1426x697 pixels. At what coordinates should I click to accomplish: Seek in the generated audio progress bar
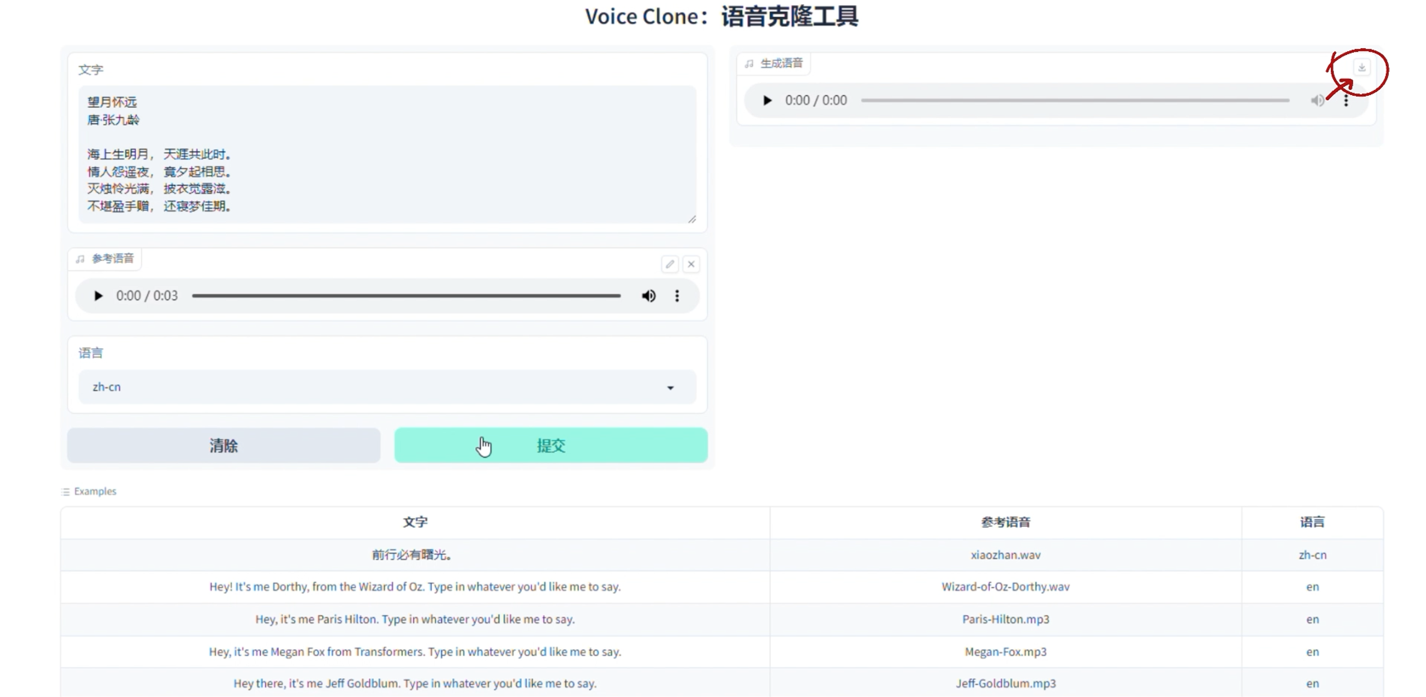[1074, 100]
